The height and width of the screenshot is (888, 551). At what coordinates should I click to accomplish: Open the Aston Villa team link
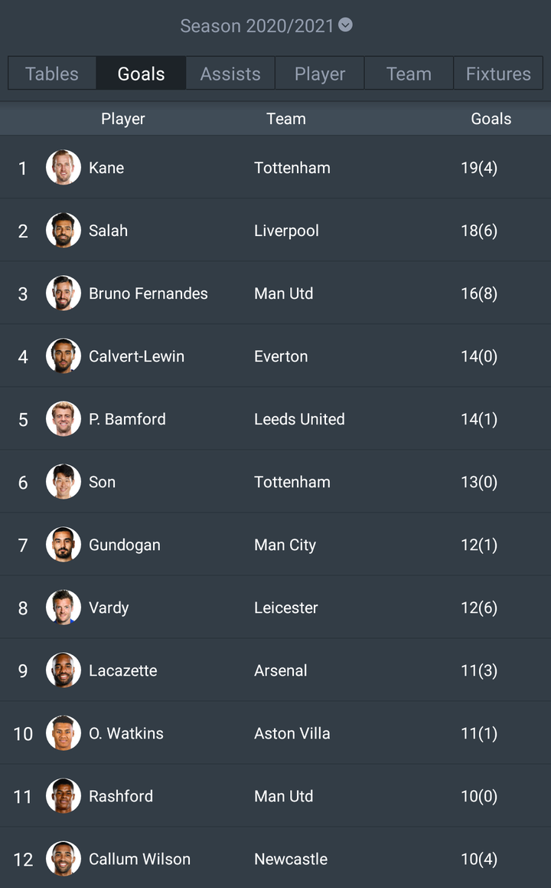[292, 733]
